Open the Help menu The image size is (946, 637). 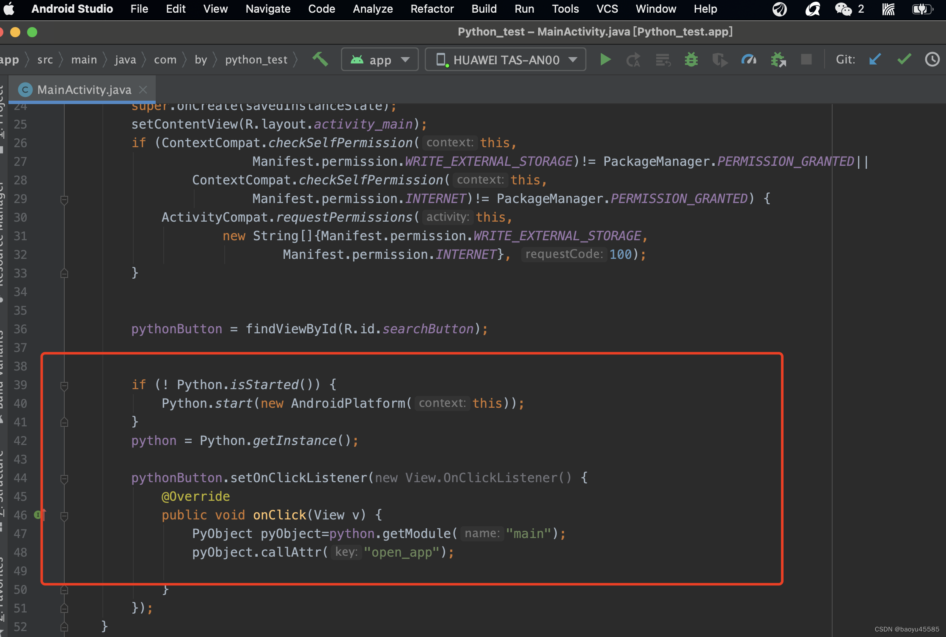click(x=705, y=9)
